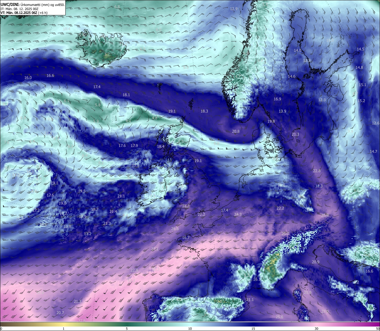Image resolution: width=380 pixels, height=331 pixels.
Task: Click the 11.8 map value
Action: (x=67, y=227)
